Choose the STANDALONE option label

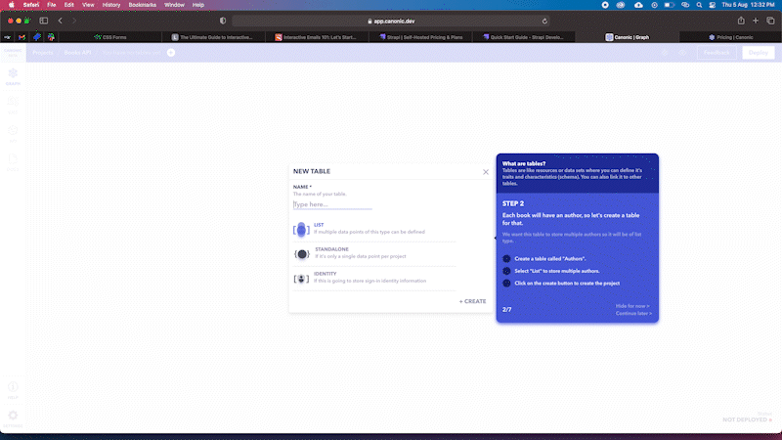point(331,249)
